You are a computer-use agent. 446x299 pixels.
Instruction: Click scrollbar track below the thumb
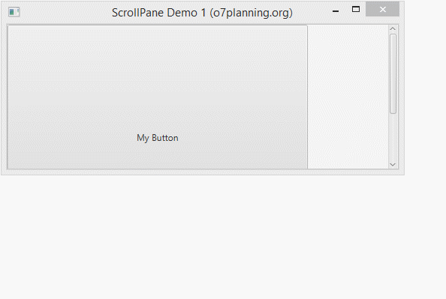[x=393, y=138]
